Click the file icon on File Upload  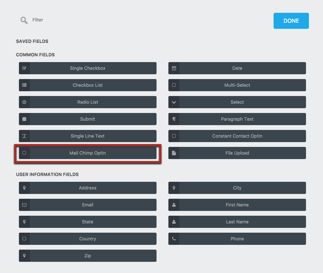click(x=174, y=153)
